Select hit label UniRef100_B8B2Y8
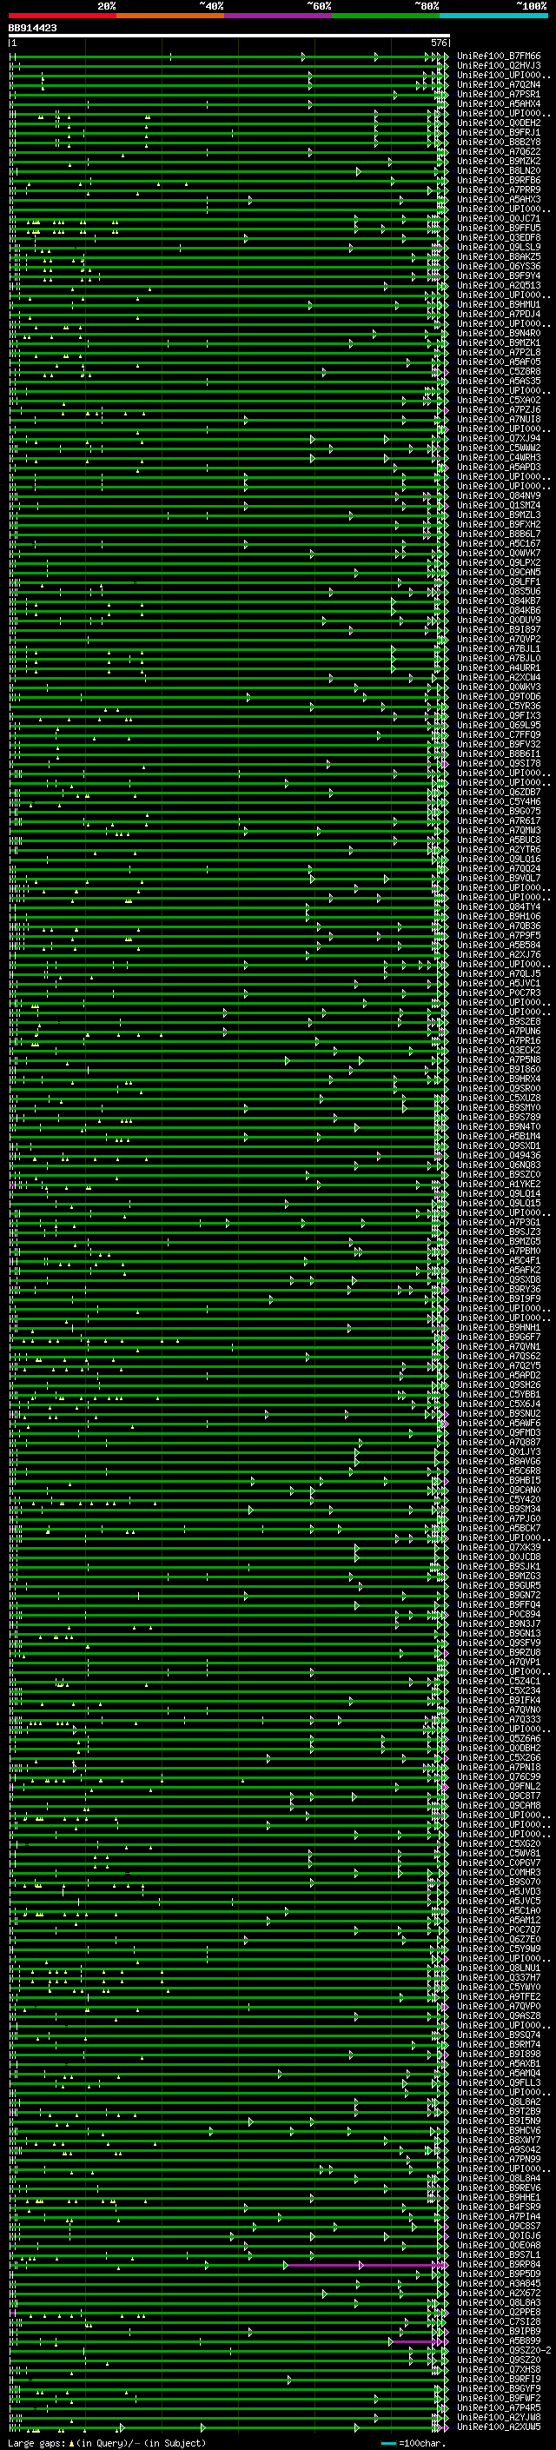Image resolution: width=556 pixels, height=2450 pixels. pyautogui.click(x=498, y=142)
